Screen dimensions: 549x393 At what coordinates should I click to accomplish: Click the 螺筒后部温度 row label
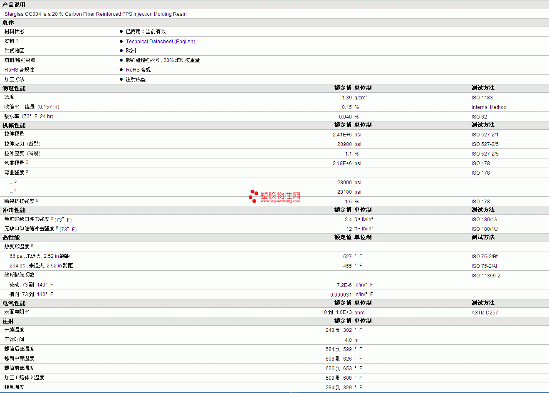click(x=20, y=349)
